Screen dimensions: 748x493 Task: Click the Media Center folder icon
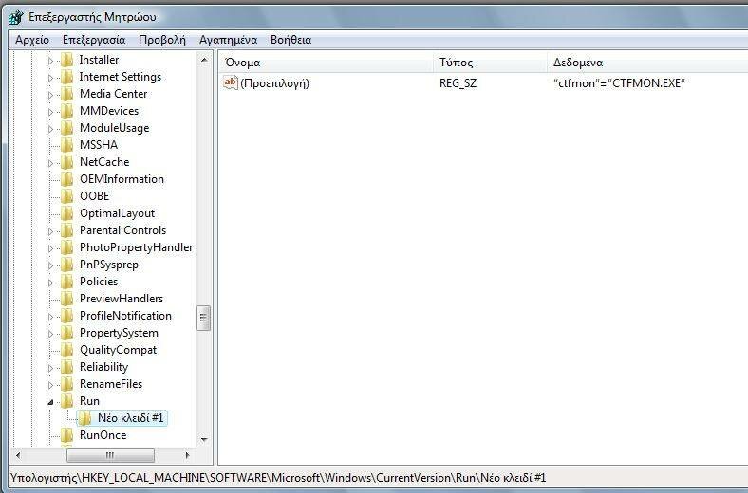[x=66, y=94]
